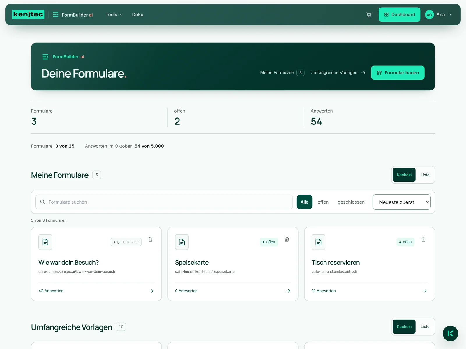Expand the Tools menu

pyautogui.click(x=114, y=15)
